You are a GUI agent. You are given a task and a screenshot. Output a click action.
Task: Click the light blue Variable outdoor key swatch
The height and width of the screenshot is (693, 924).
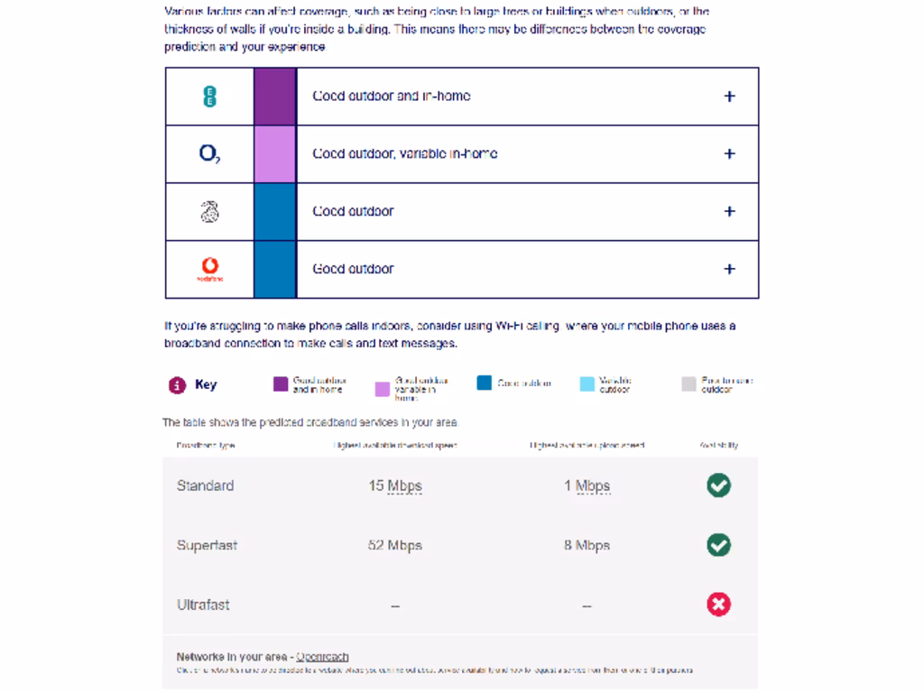click(587, 384)
